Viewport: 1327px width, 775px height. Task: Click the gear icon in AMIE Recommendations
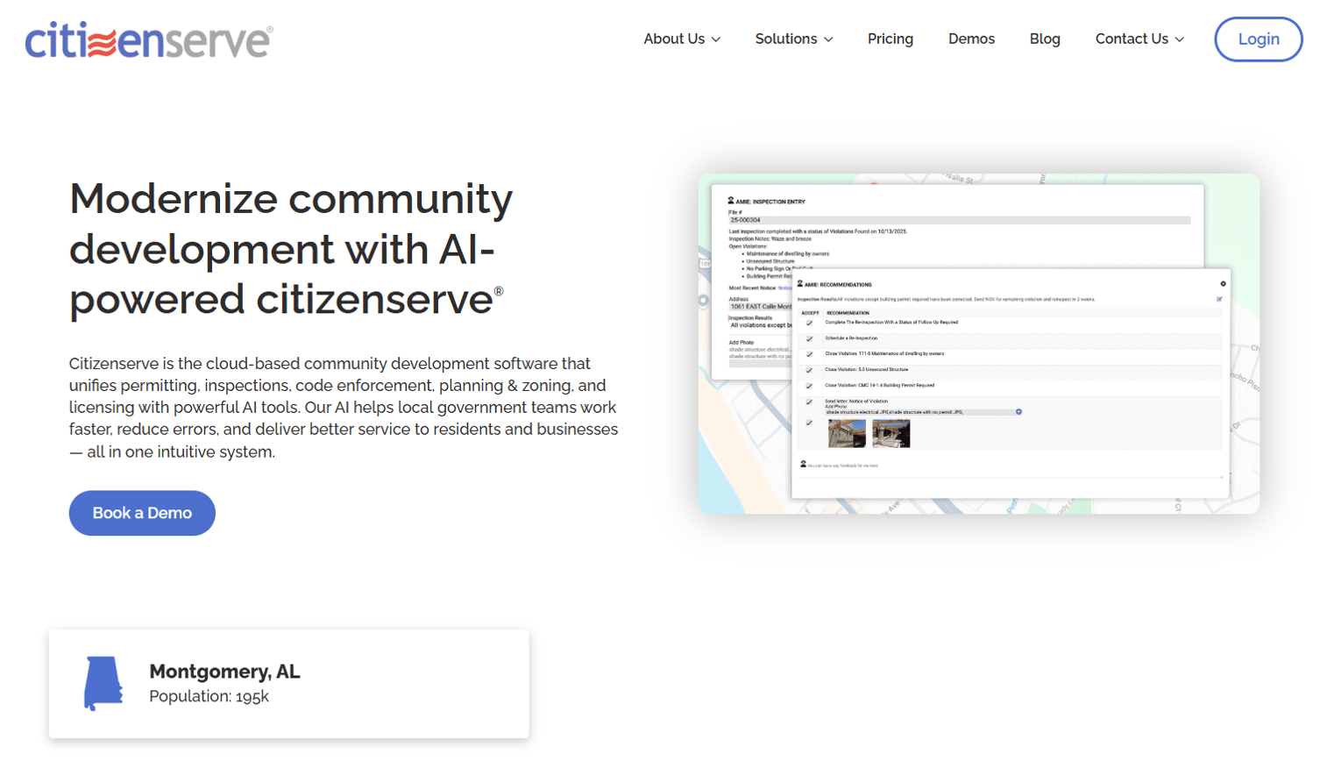[x=1223, y=284]
